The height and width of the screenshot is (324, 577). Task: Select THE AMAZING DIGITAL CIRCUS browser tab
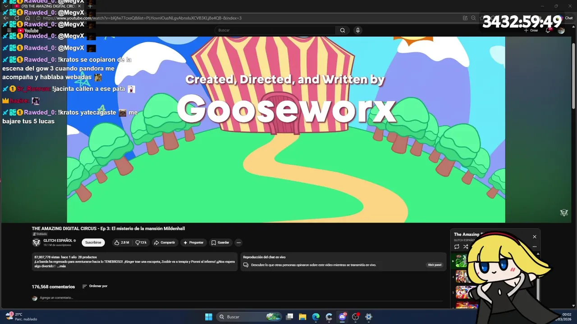tap(49, 6)
